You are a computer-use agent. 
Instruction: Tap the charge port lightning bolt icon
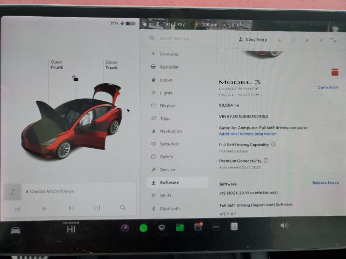tap(128, 111)
